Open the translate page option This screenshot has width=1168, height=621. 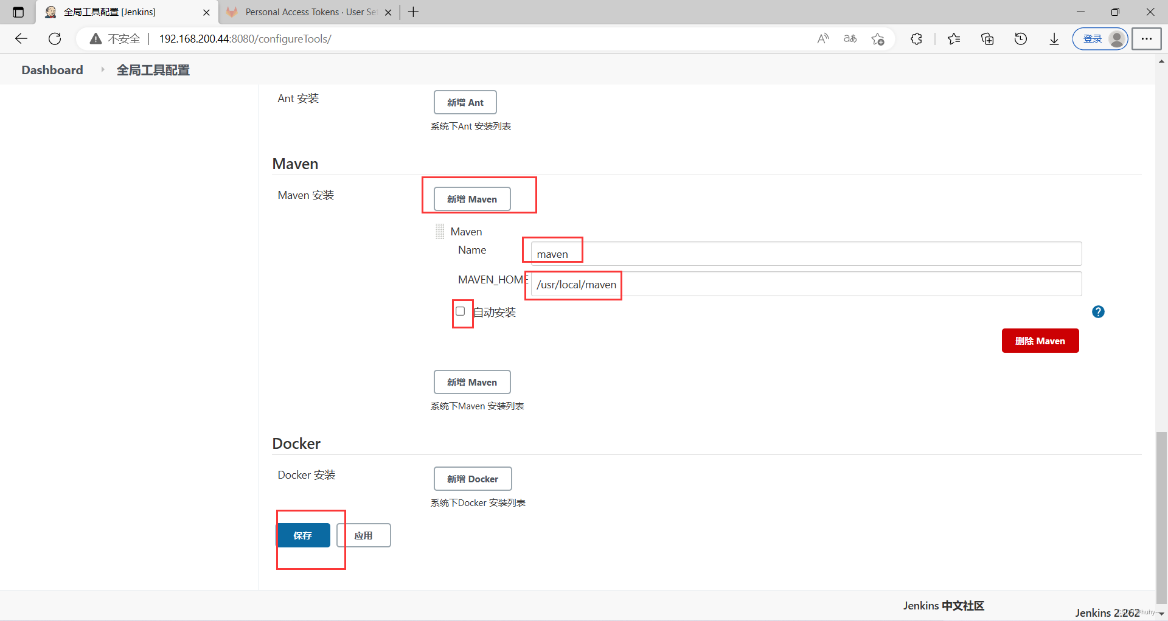[850, 39]
